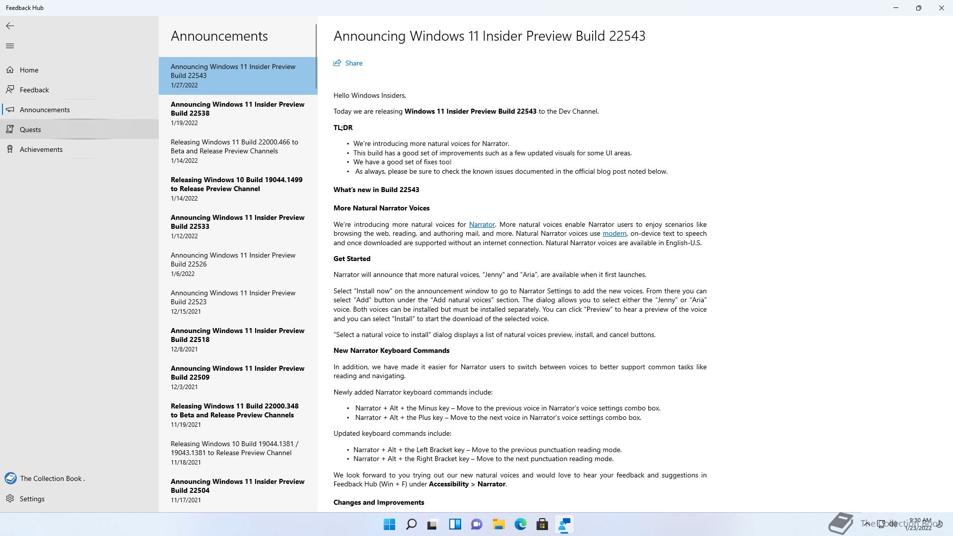Open taskbar Search
This screenshot has height=536, width=953.
click(411, 524)
